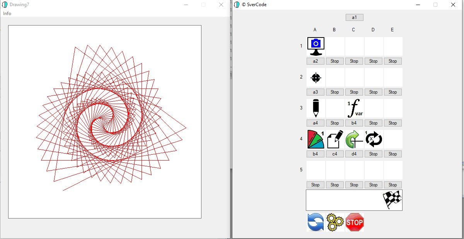Close the SverCode window
This screenshot has height=239, width=464.
coord(453,5)
